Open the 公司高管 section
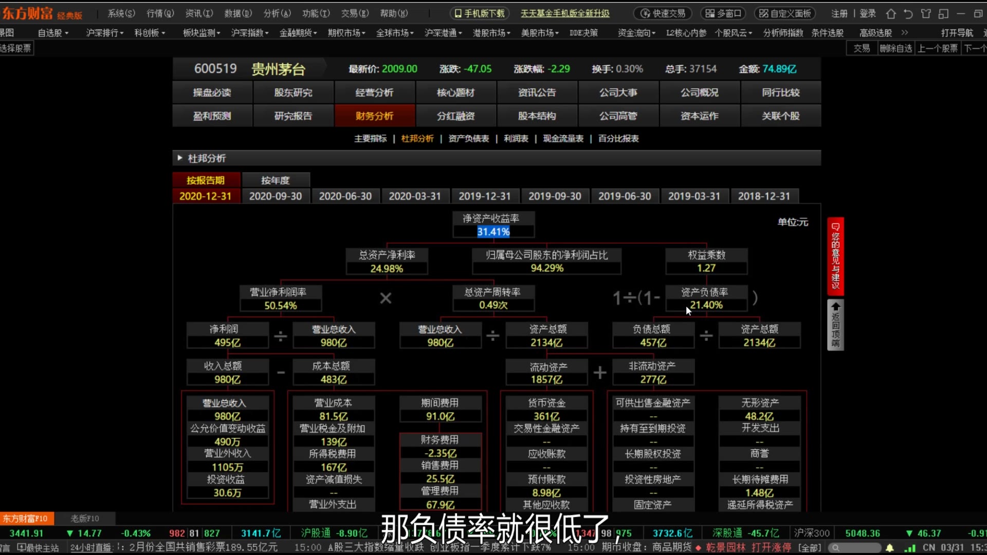 [618, 116]
